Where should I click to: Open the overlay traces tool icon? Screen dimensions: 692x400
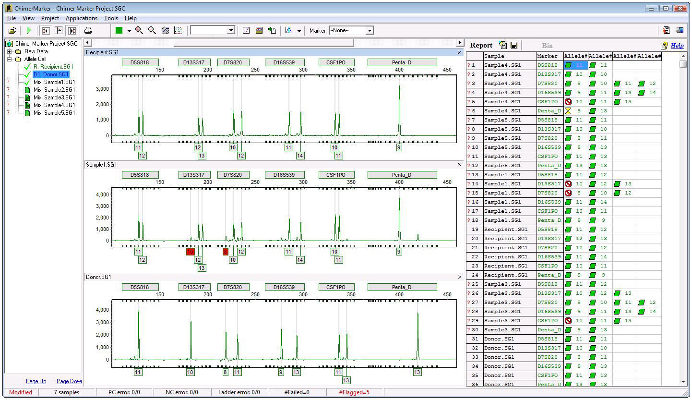[x=178, y=30]
